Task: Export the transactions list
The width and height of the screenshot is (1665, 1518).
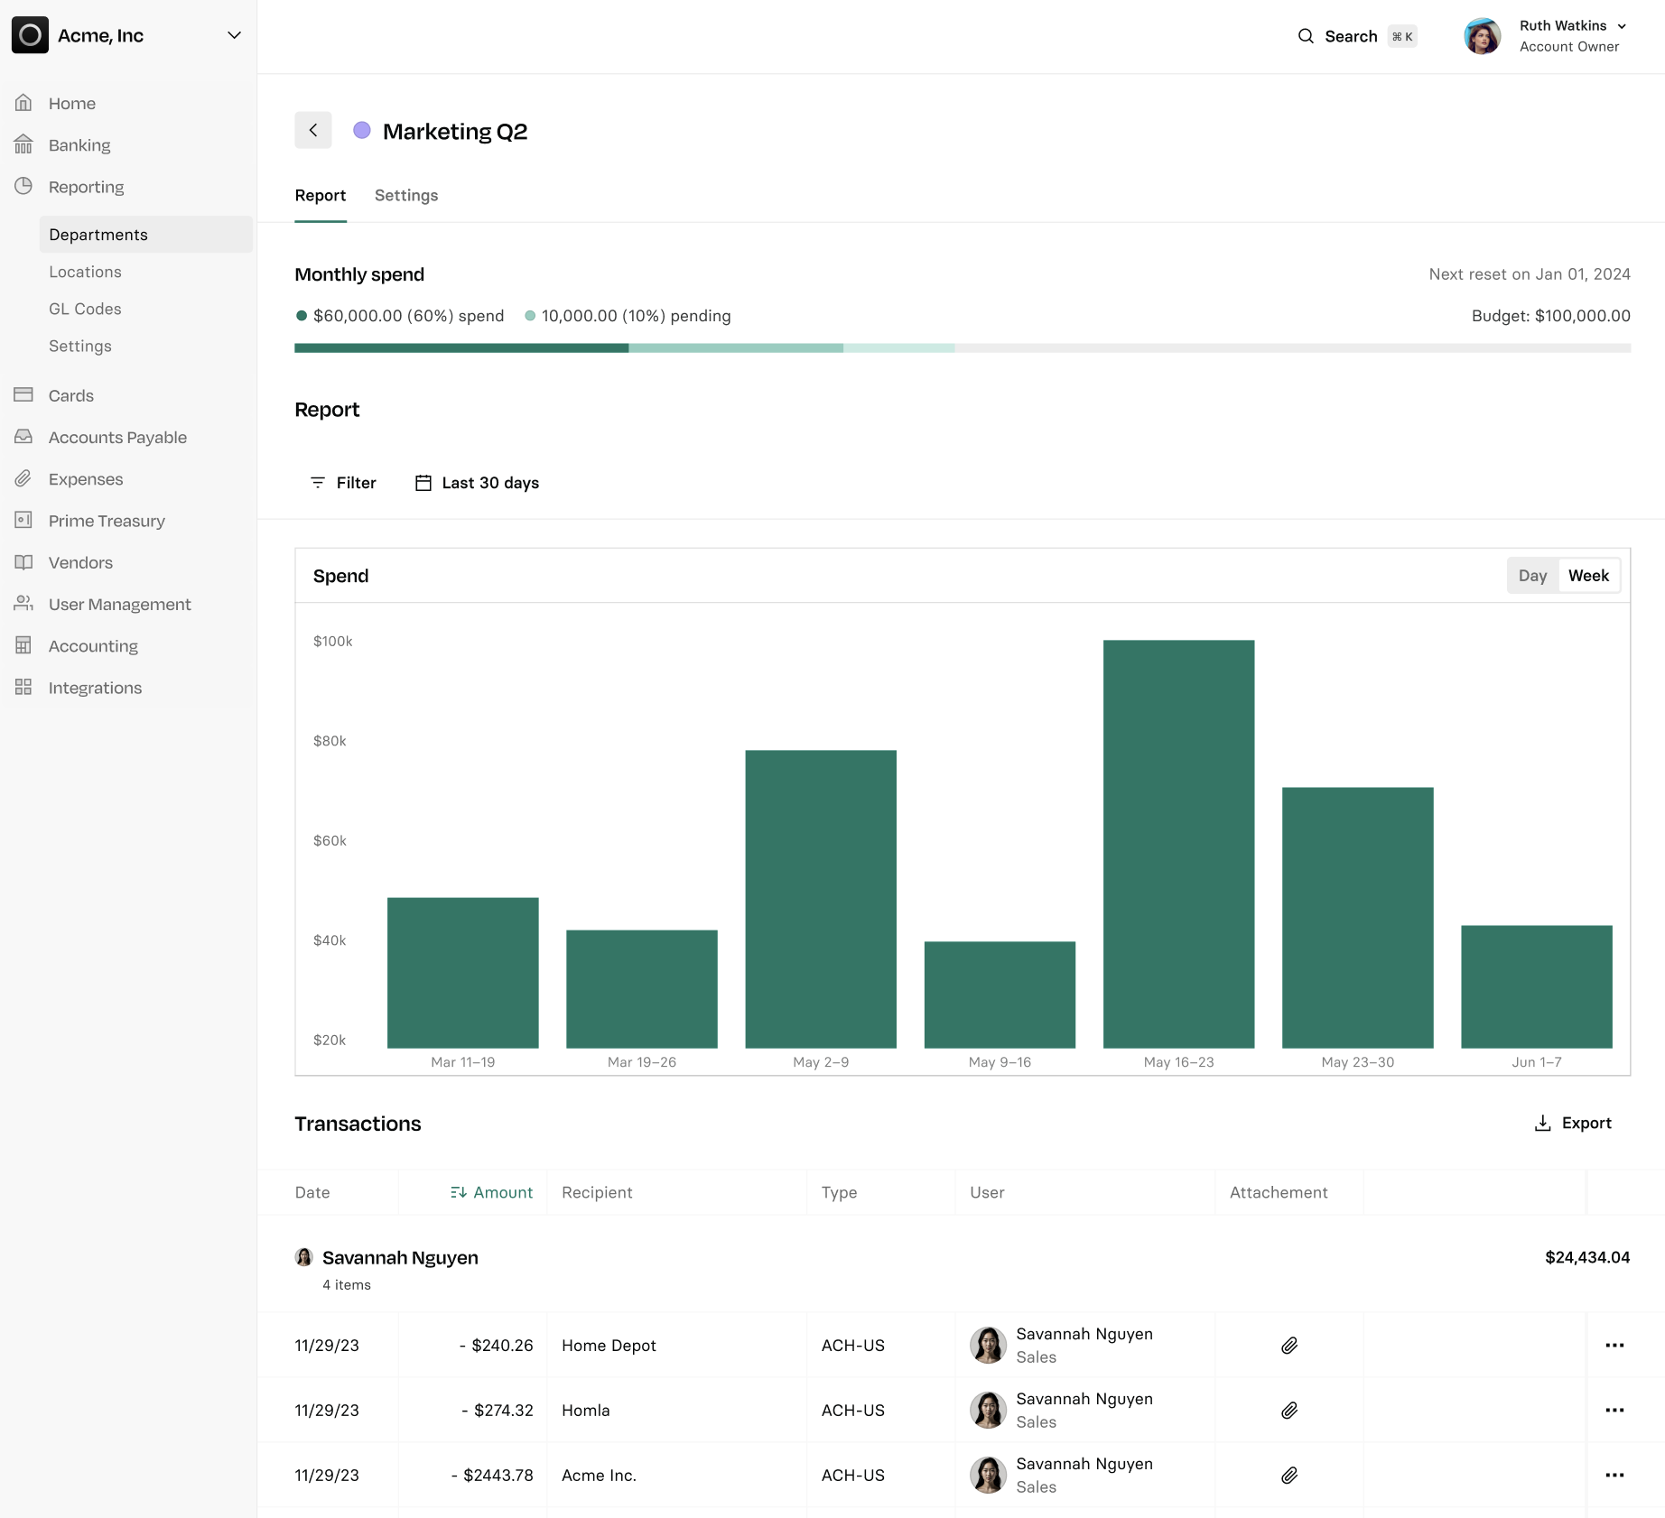Action: coord(1573,1124)
